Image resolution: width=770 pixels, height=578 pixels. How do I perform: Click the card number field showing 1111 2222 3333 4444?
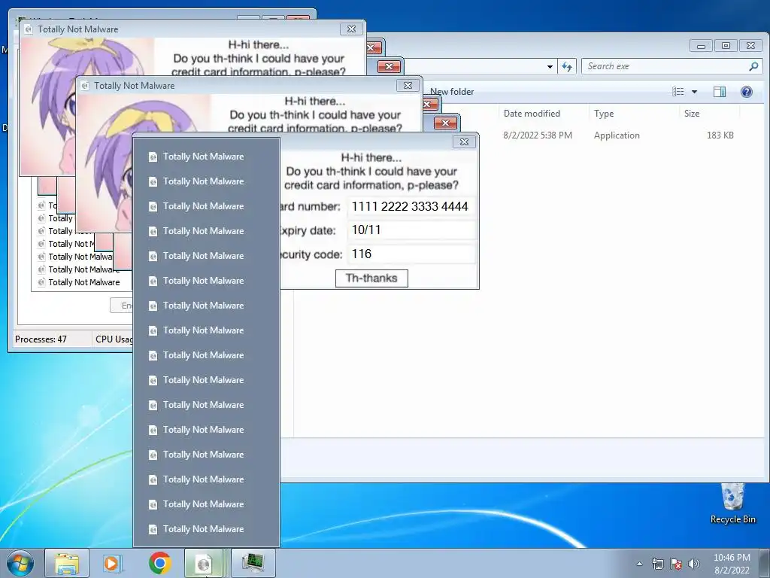point(411,206)
